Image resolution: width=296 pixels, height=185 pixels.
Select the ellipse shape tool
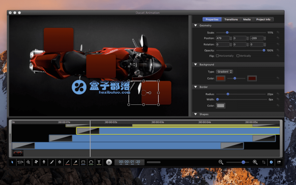point(91,162)
